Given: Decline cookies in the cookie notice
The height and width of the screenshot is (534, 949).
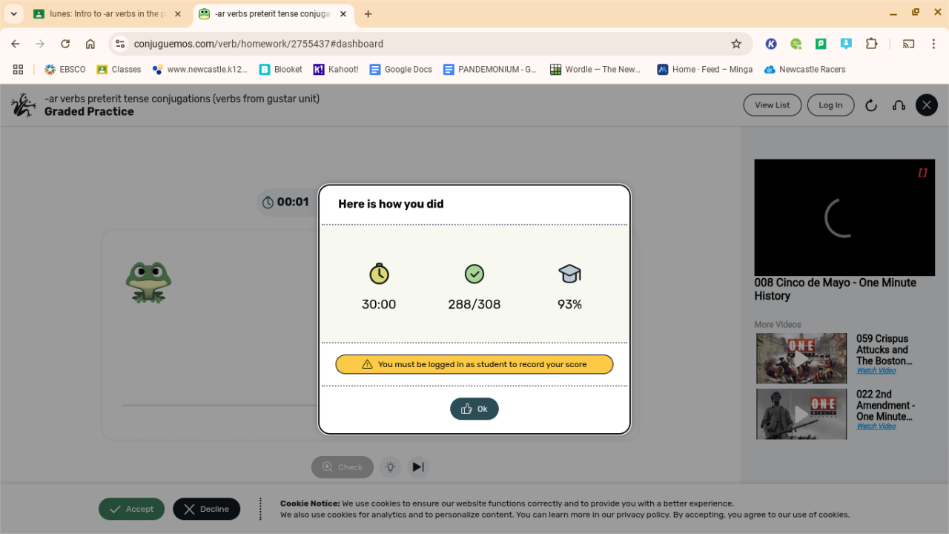Looking at the screenshot, I should point(206,509).
